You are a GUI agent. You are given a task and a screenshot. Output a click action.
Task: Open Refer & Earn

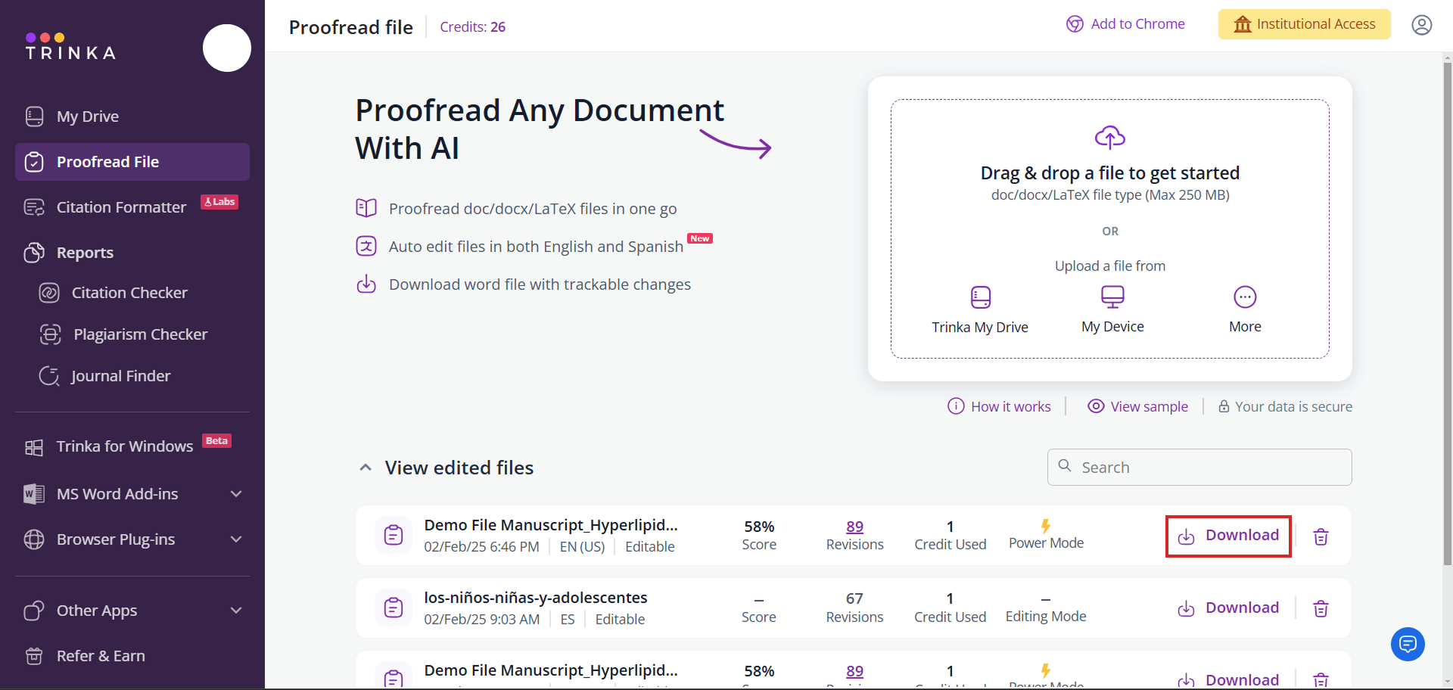coord(101,656)
